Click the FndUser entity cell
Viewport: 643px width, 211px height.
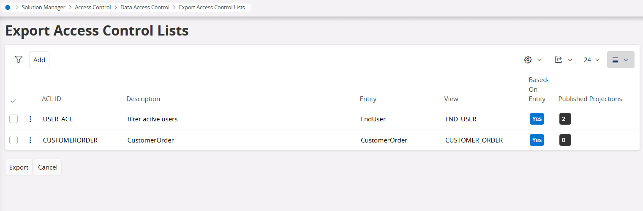[x=373, y=119]
